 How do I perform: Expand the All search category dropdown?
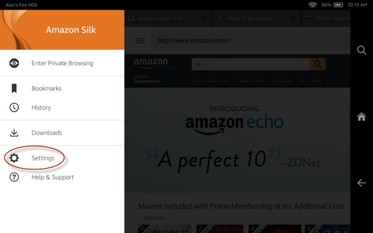point(200,65)
